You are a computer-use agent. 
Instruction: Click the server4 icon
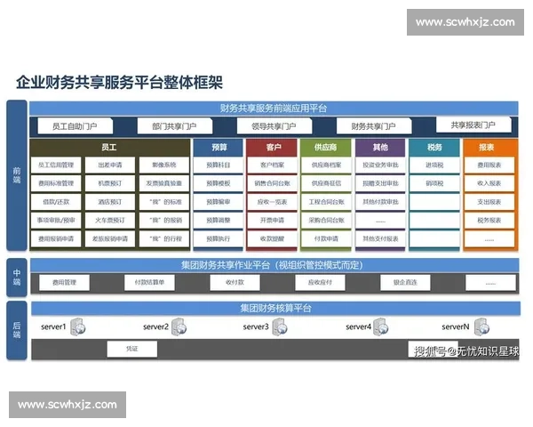381,326
